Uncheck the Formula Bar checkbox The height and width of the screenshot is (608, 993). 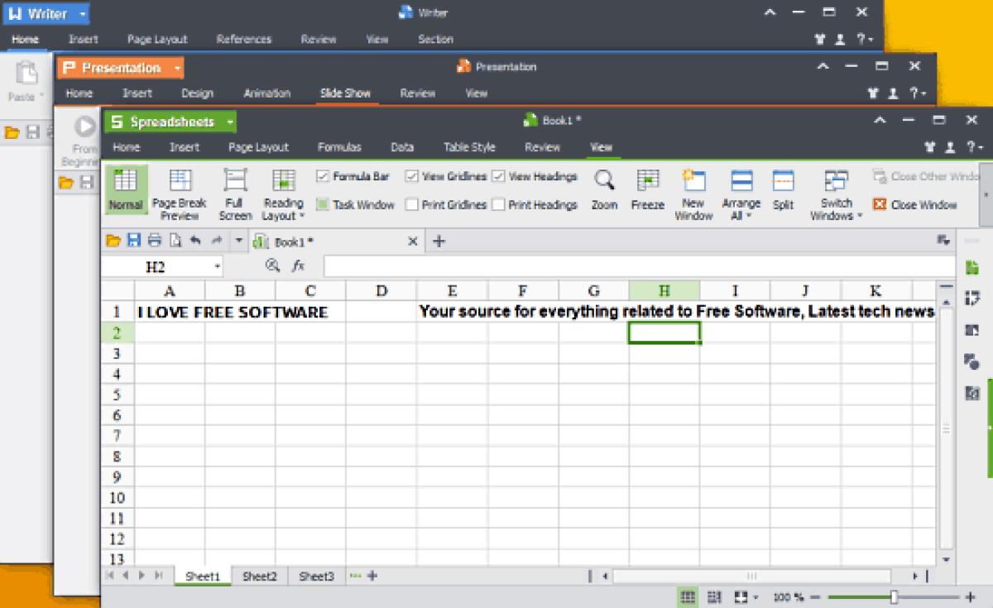pyautogui.click(x=321, y=176)
